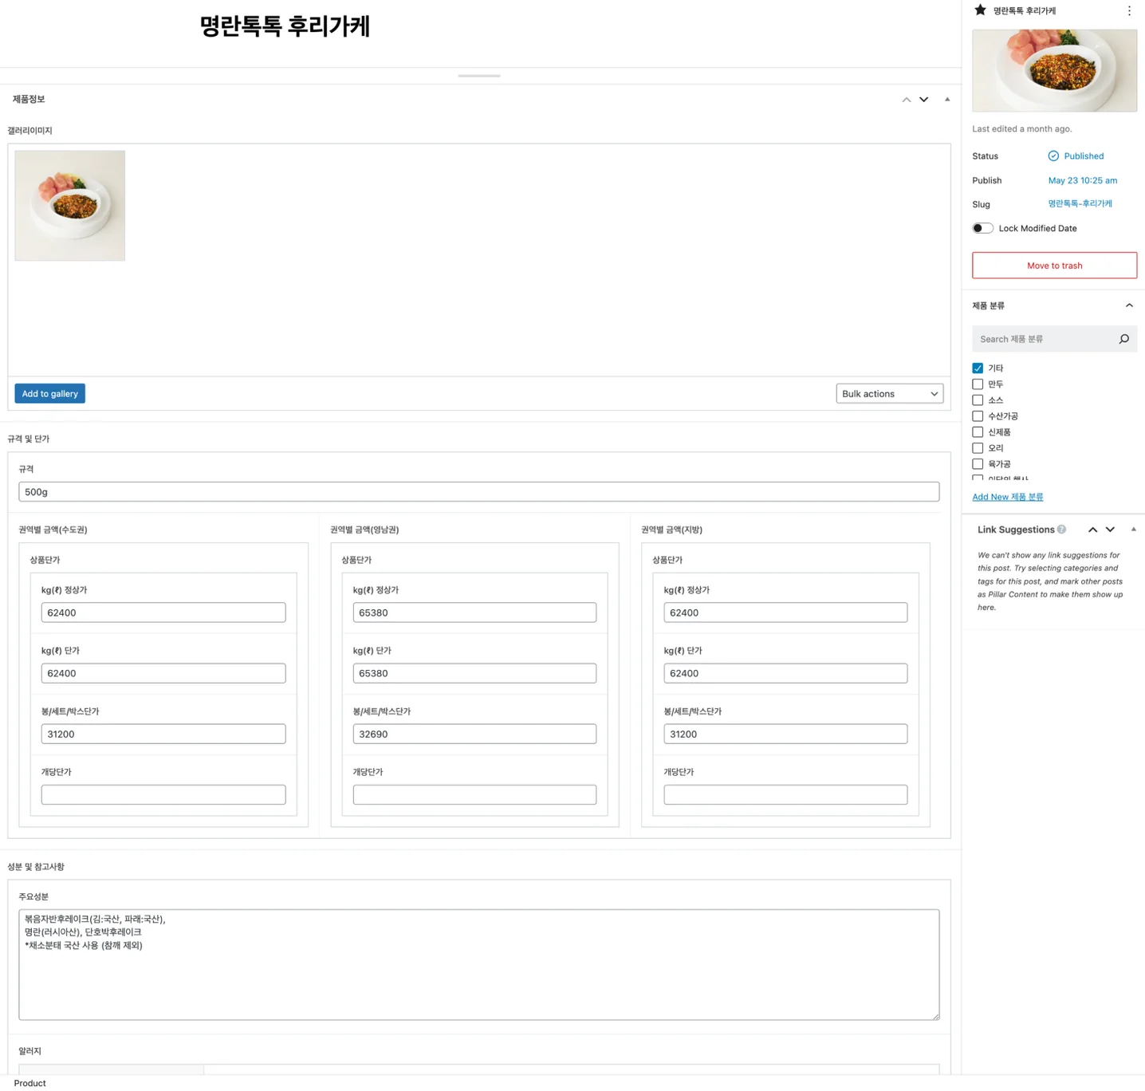
Task: Click 수도권 kg 단가 field
Action: coord(163,673)
